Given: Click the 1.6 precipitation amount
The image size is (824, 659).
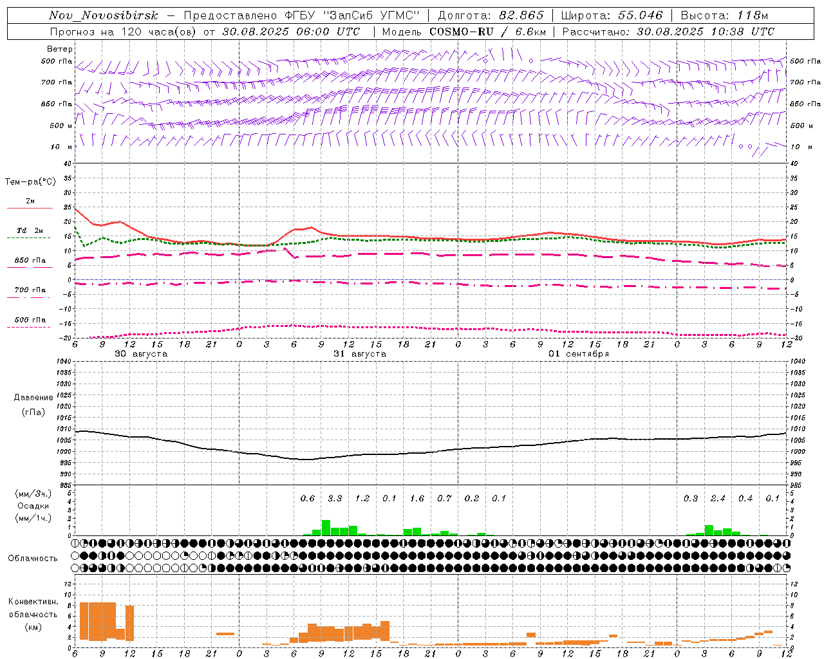Looking at the screenshot, I should [x=417, y=498].
